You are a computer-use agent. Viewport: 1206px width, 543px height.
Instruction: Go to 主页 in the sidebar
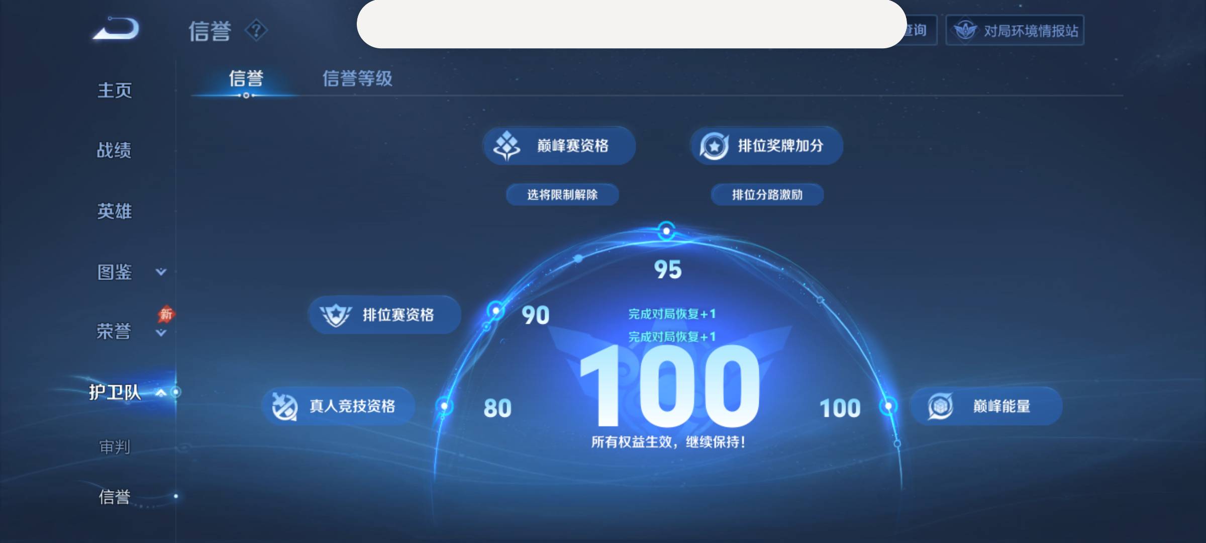tap(115, 90)
